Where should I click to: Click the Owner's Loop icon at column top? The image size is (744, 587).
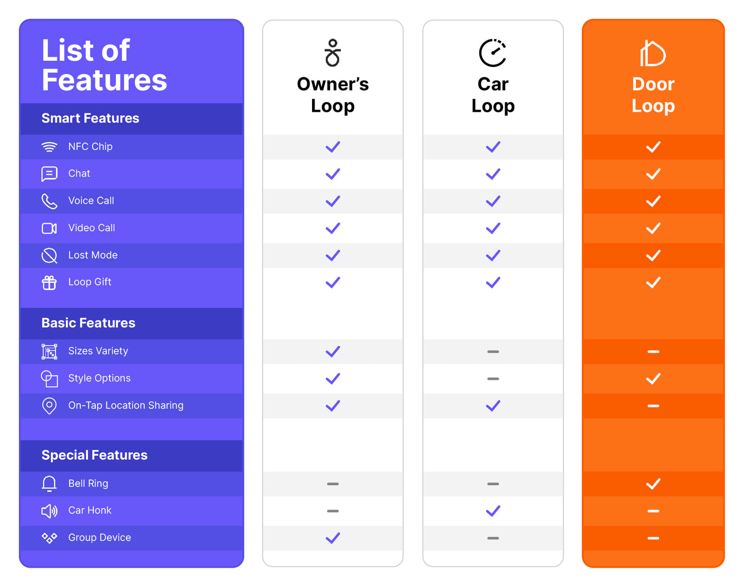[333, 53]
